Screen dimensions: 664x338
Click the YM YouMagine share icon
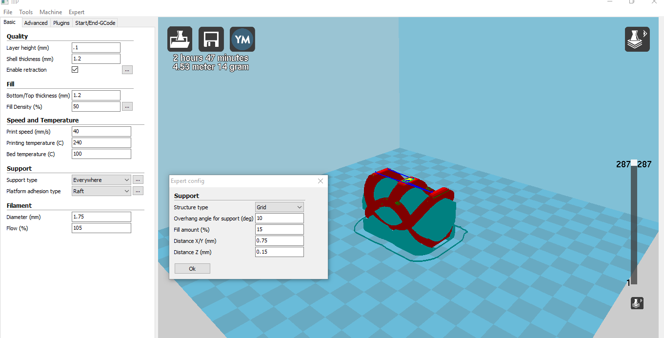(x=242, y=40)
